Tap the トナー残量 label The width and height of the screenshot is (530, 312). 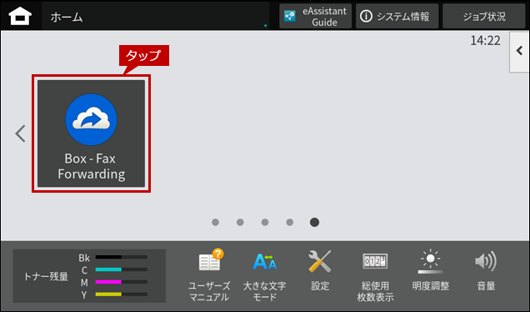(x=46, y=276)
